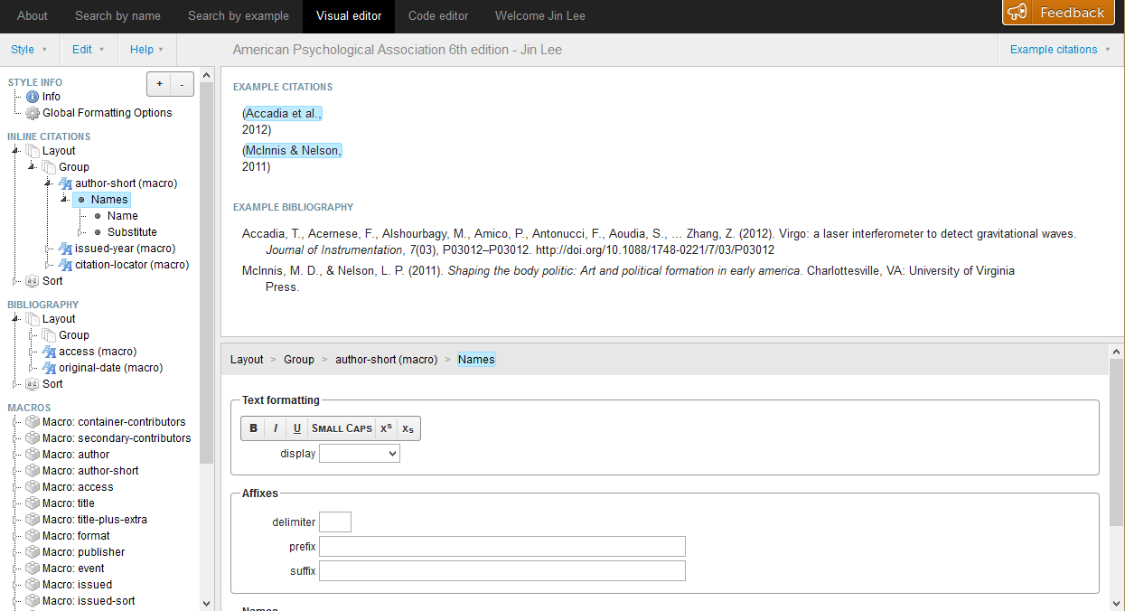This screenshot has height=611, width=1125.
Task: Collapse the Inline Citations Group node
Action: pyautogui.click(x=32, y=167)
